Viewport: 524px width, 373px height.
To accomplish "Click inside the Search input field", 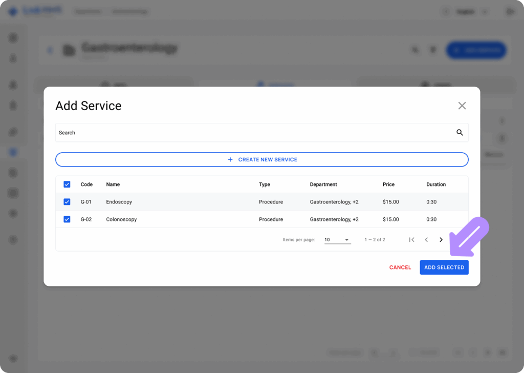I will pos(205,132).
